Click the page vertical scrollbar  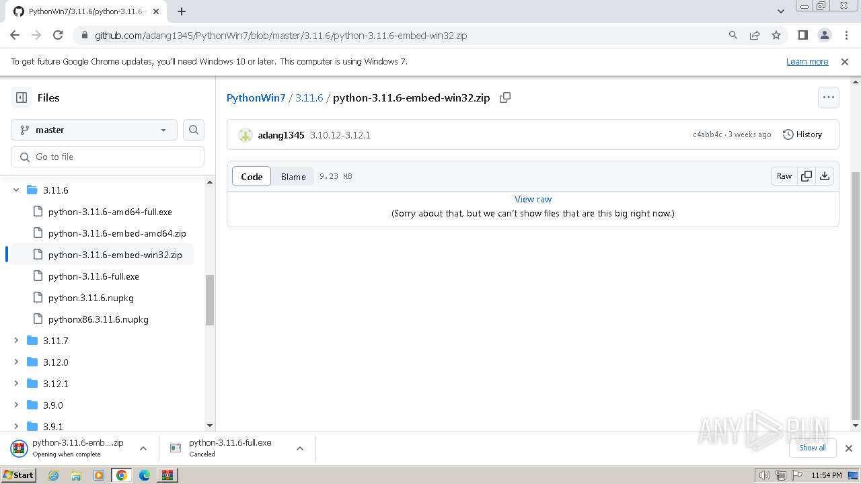856,296
